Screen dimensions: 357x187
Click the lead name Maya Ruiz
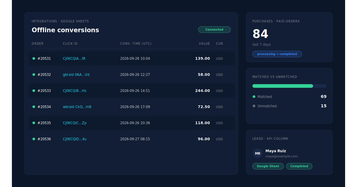point(276,151)
